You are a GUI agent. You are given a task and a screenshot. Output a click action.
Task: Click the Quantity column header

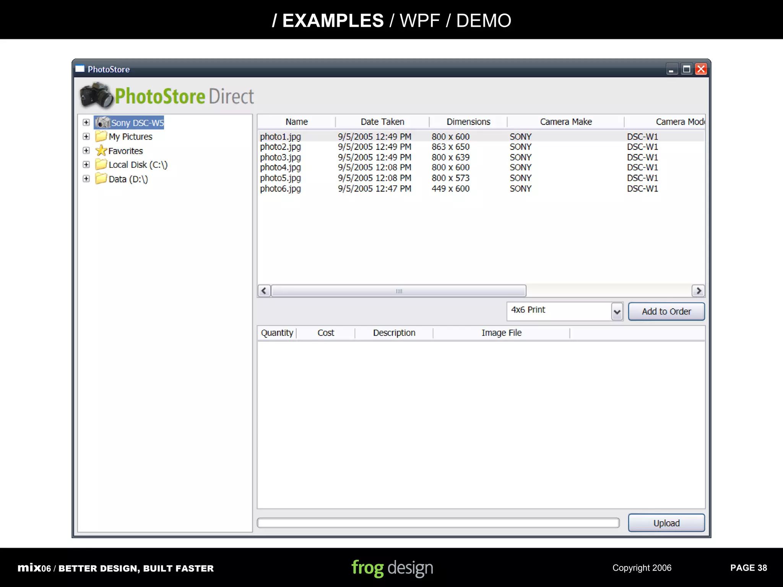pyautogui.click(x=277, y=333)
